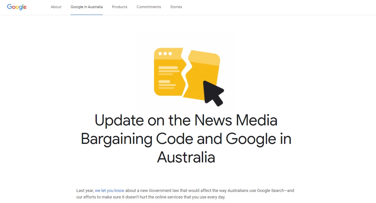Image resolution: width=376 pixels, height=203 pixels.
Task: Select the Google in Australia tab
Action: tap(86, 7)
